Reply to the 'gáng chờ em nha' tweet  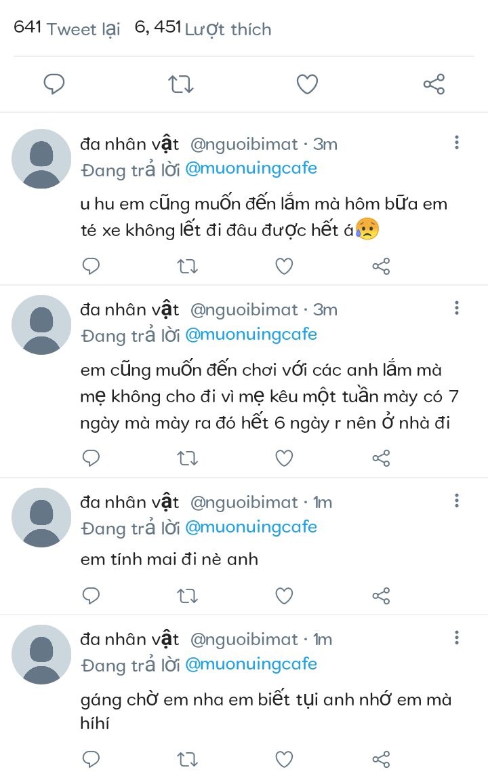(91, 758)
